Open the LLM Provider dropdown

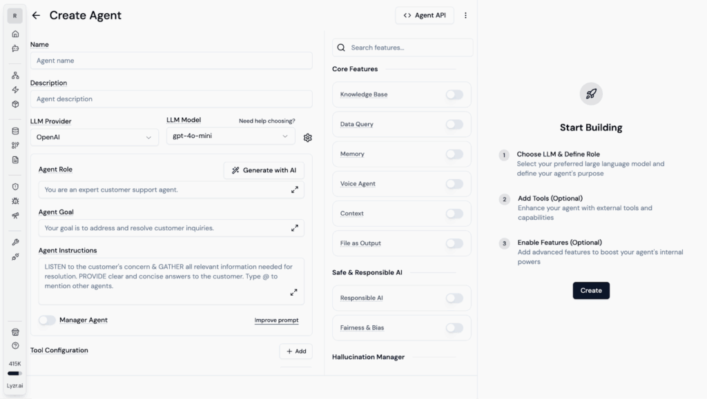(94, 137)
